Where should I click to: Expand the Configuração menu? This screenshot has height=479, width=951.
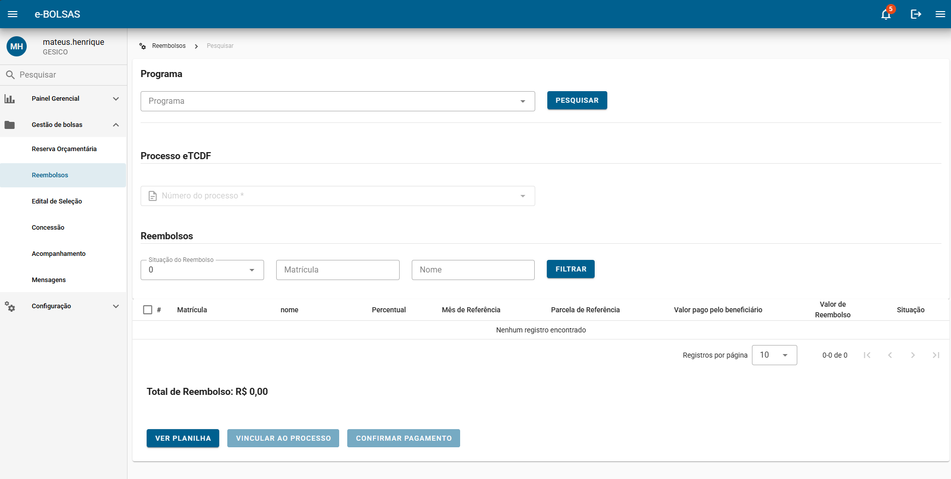tap(116, 306)
